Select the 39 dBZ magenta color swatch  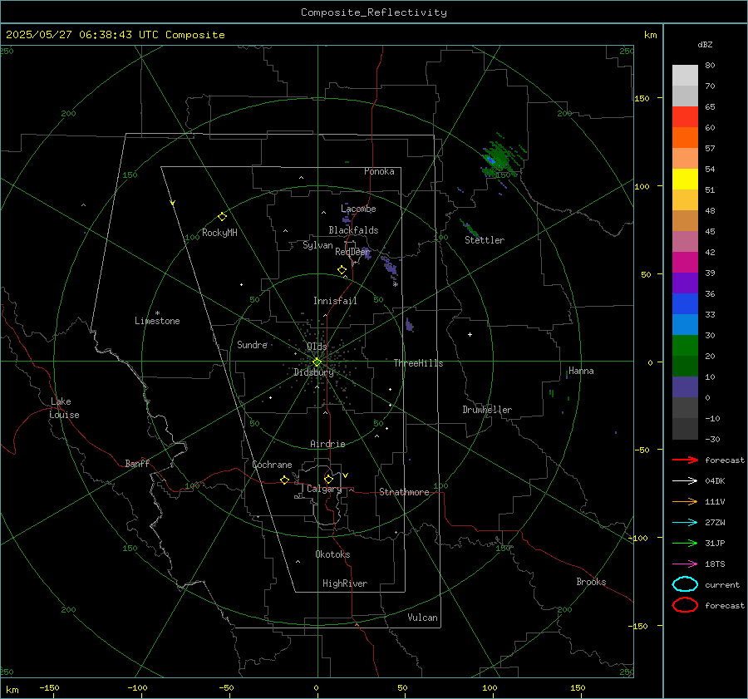tap(685, 263)
